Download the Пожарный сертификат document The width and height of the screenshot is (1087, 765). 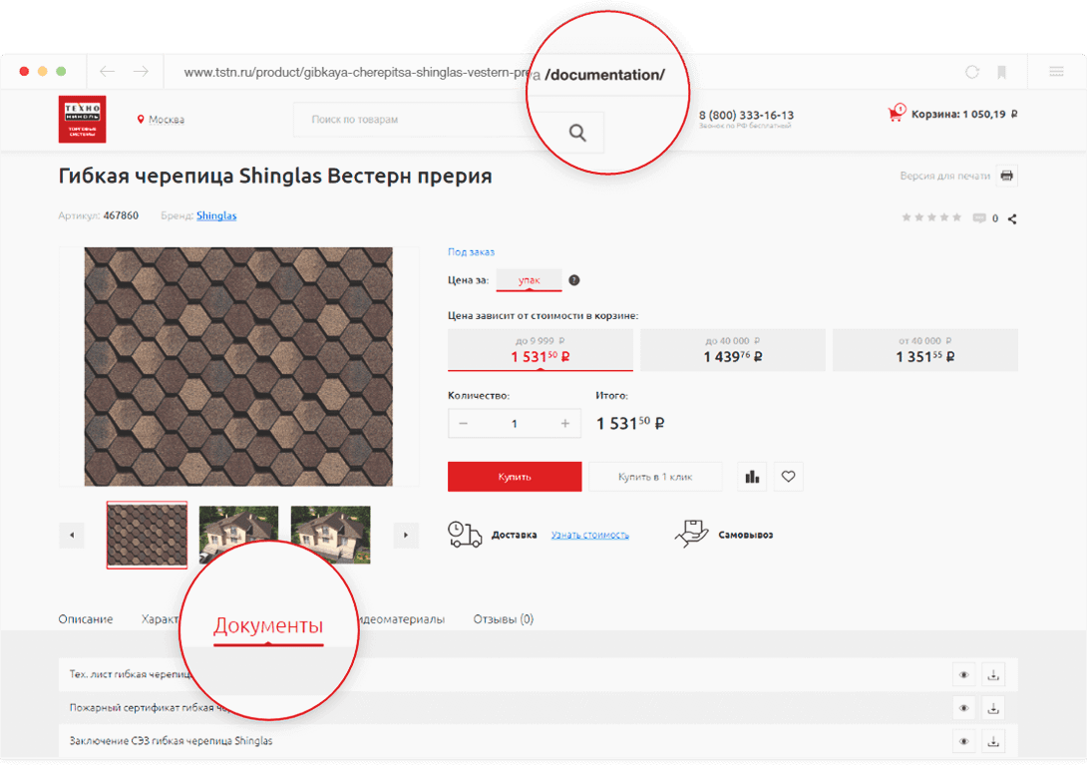coord(993,708)
